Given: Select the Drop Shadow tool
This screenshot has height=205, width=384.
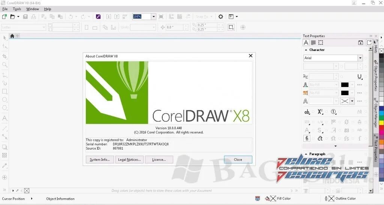Looking at the screenshot, I should 4,147.
